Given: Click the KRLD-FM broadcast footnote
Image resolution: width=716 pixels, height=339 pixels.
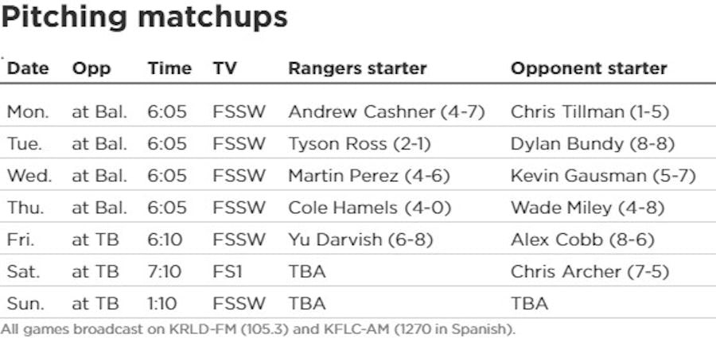Looking at the screenshot, I should click(x=259, y=327).
